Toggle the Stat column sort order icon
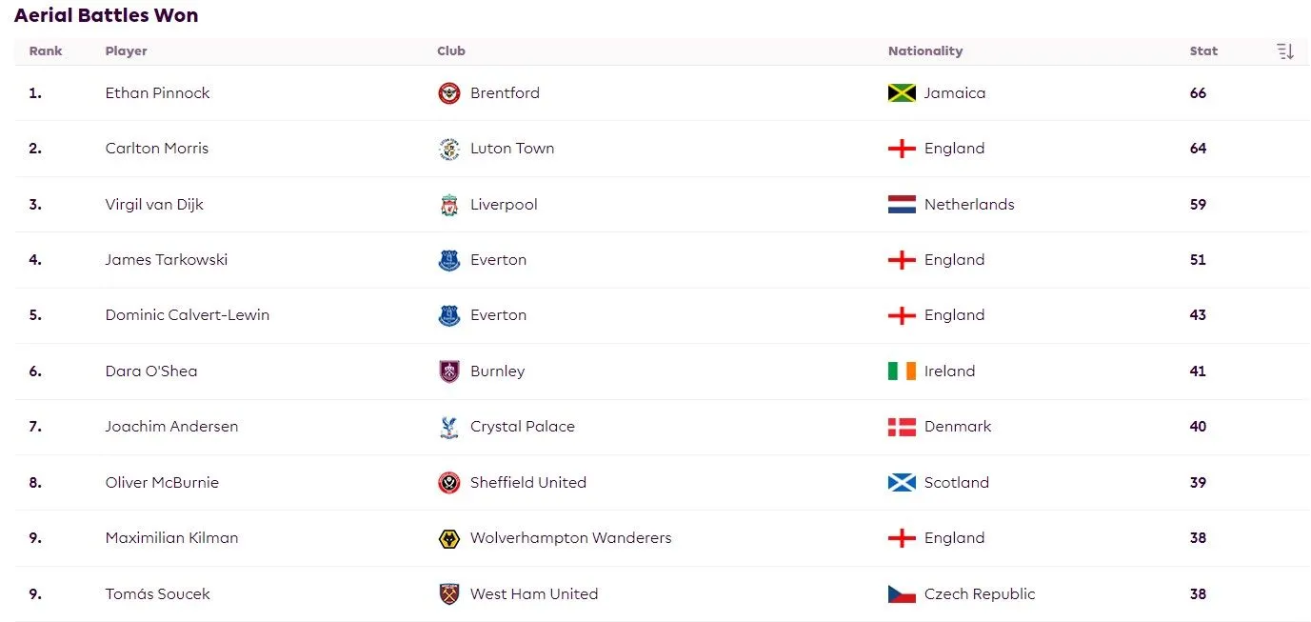 [1285, 51]
